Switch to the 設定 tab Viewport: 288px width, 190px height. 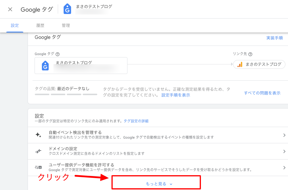tap(15, 26)
